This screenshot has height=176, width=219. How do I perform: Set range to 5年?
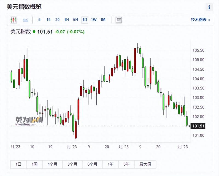coord(126,164)
